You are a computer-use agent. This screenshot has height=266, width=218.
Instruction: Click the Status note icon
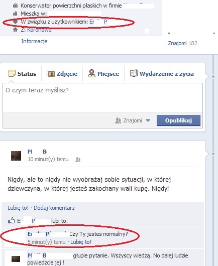click(12, 74)
